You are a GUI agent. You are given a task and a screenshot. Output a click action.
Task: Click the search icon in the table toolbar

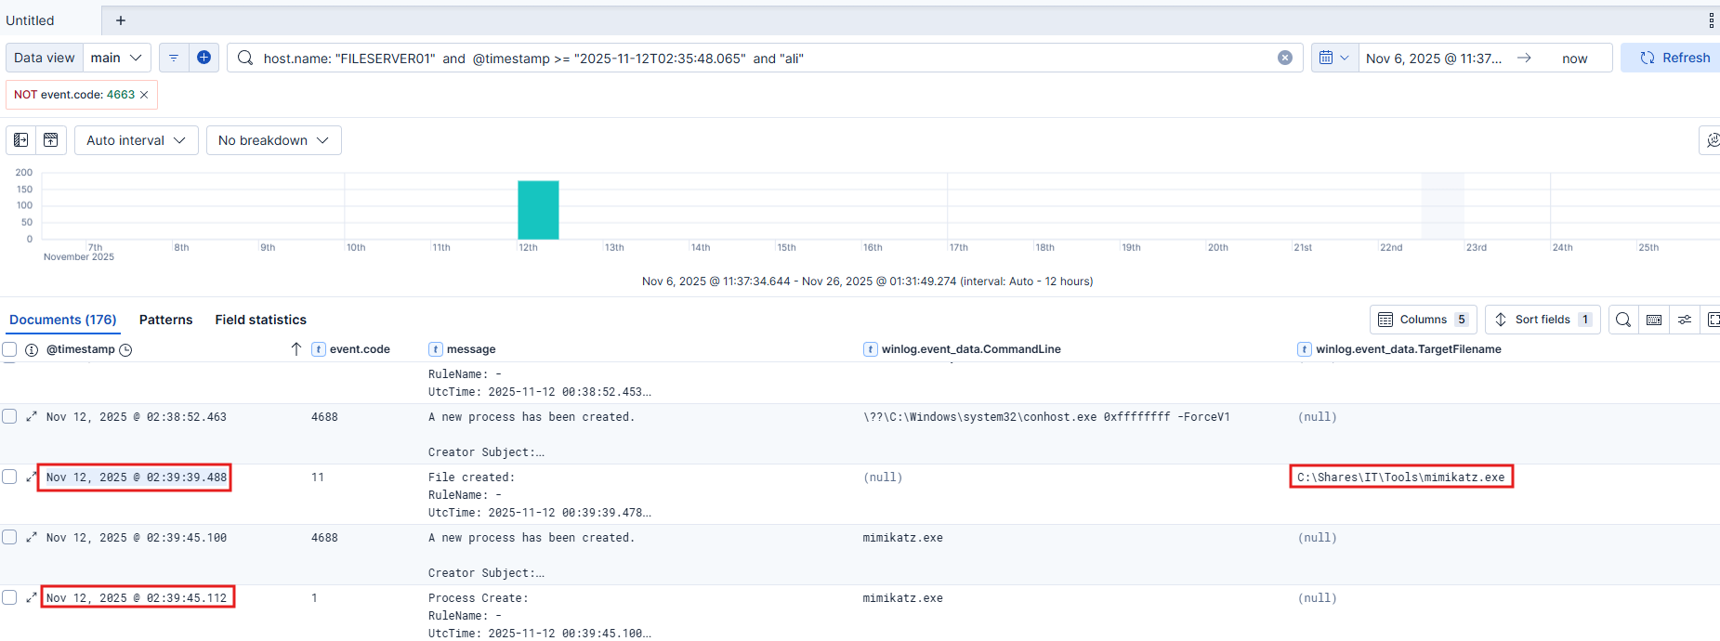pos(1622,320)
